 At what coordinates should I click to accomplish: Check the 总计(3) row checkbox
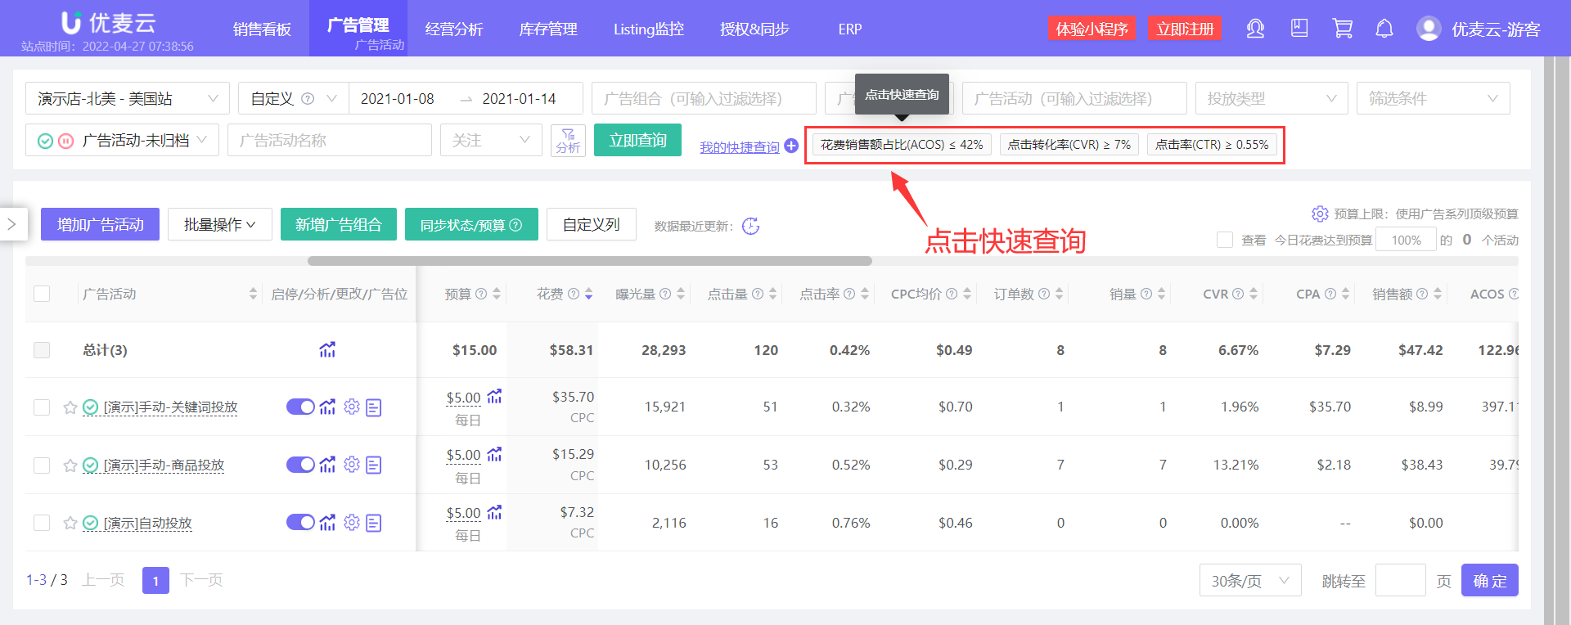42,350
